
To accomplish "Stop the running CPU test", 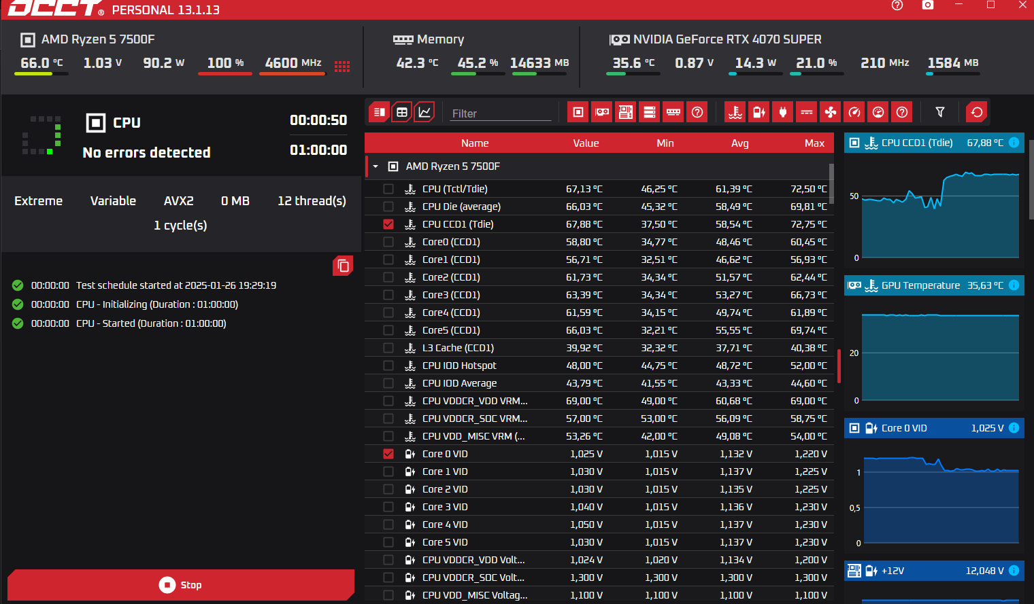I will click(x=181, y=585).
